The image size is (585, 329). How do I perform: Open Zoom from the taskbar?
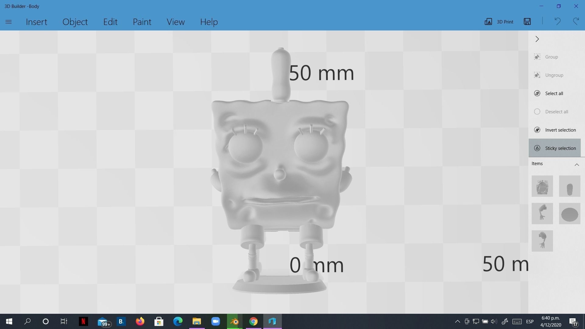point(216,321)
